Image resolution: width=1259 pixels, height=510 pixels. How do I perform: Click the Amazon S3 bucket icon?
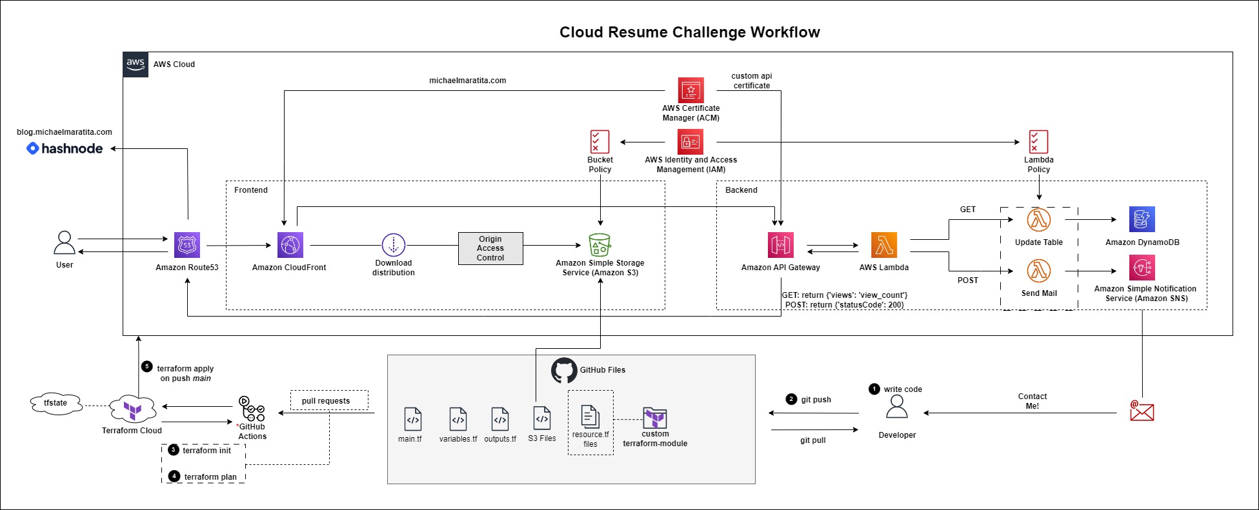[x=600, y=245]
